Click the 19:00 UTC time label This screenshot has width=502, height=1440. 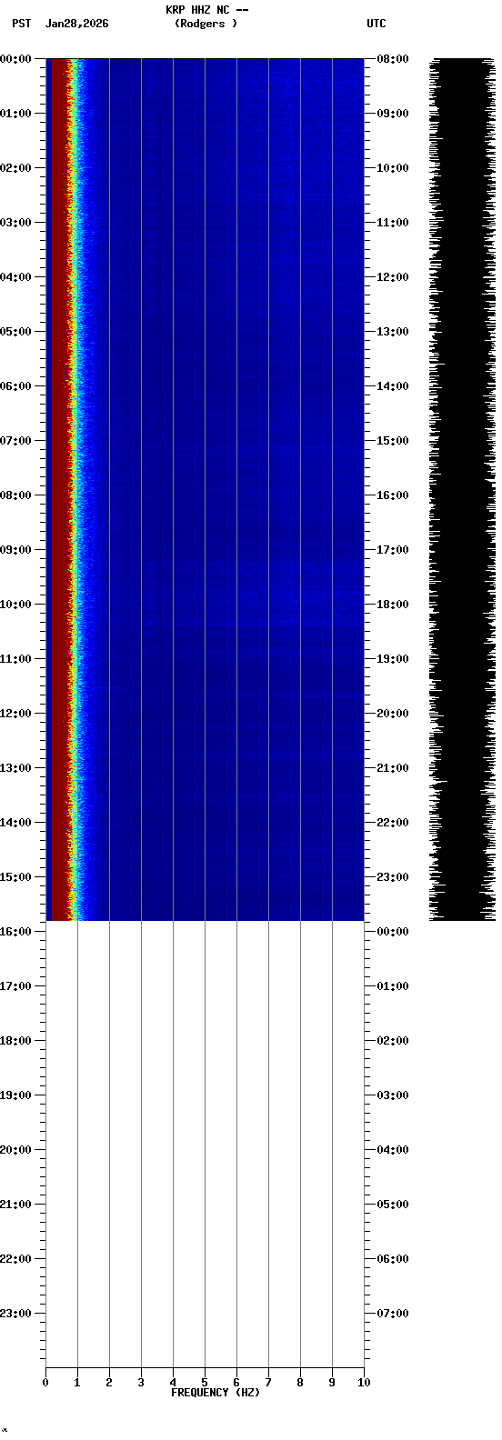click(392, 659)
